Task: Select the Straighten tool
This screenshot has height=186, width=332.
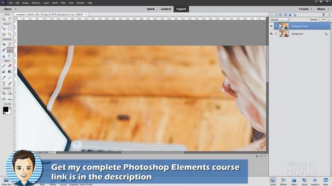Action: click(10, 99)
